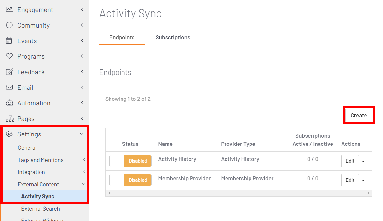Expand the Community menu chevron

click(x=82, y=25)
